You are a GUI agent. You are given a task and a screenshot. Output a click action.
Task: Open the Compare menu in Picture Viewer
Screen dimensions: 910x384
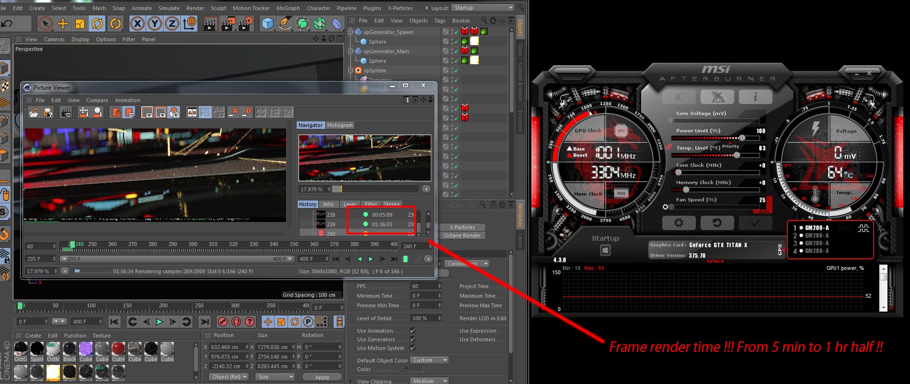click(97, 100)
